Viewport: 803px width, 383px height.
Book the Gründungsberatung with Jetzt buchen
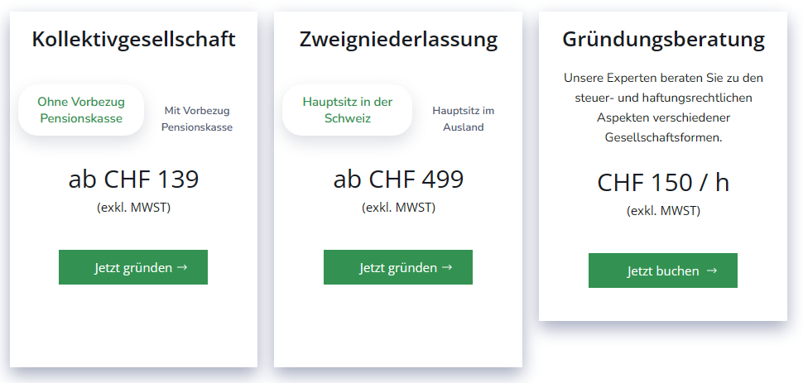tap(662, 270)
